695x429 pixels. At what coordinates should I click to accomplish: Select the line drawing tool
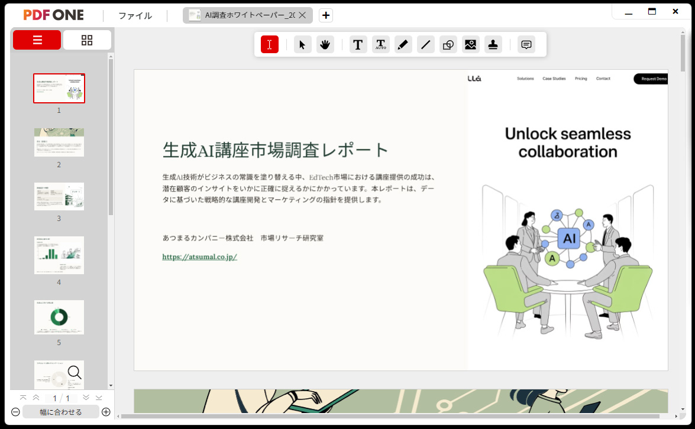tap(425, 44)
